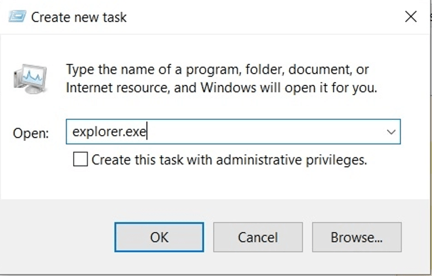
Task: Click the explorer.exe text in the Open field
Action: point(109,132)
